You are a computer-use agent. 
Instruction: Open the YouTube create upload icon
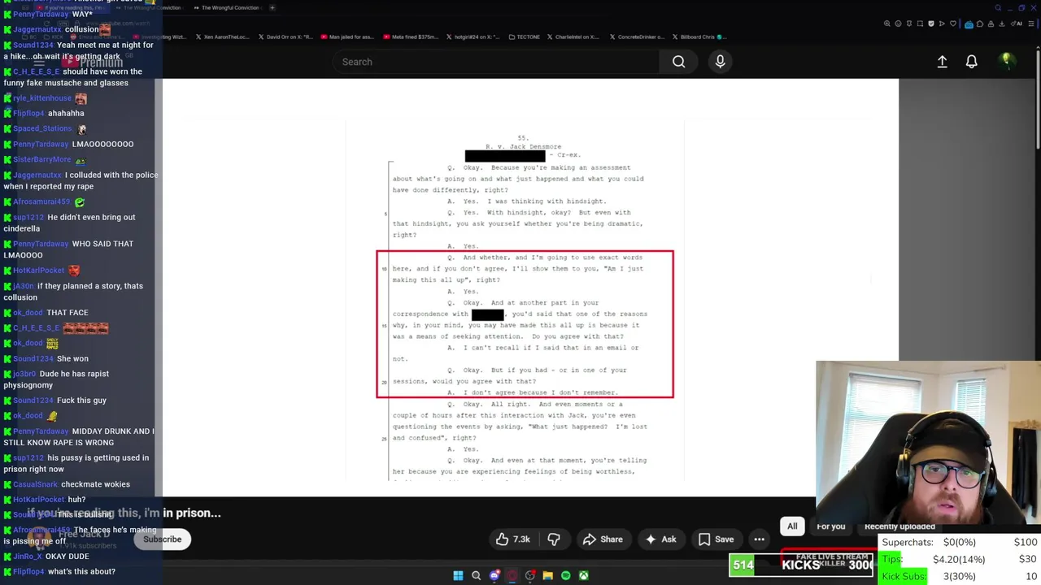[x=942, y=62]
